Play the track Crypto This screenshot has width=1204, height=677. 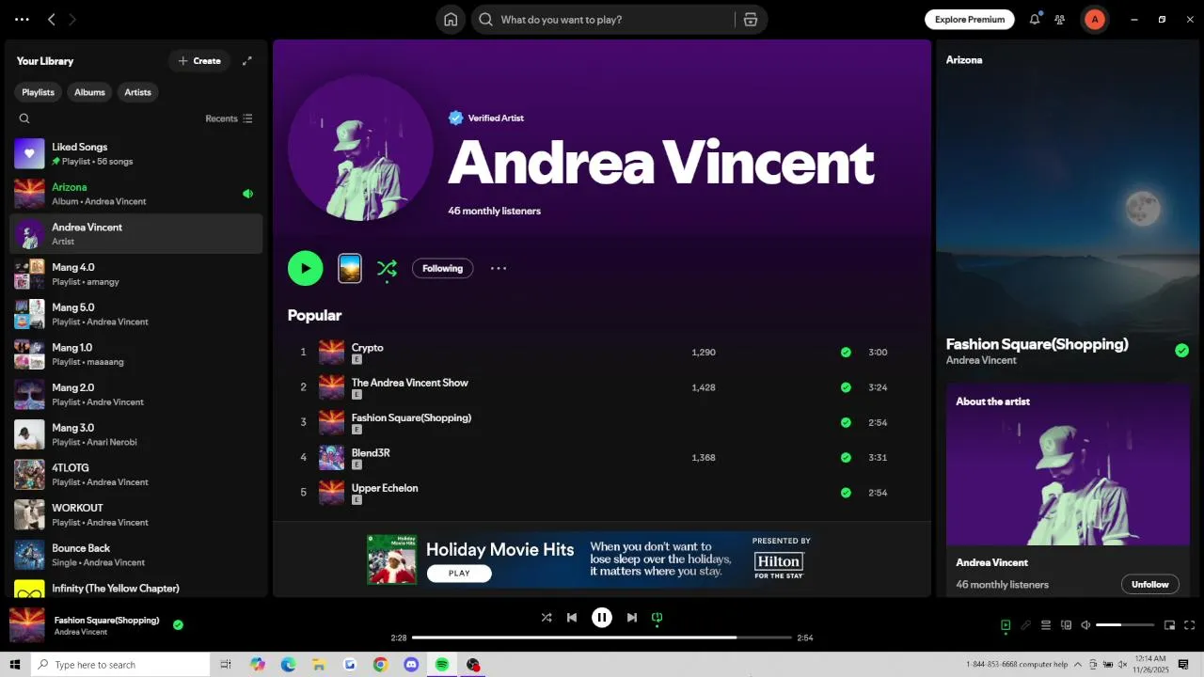click(602, 353)
